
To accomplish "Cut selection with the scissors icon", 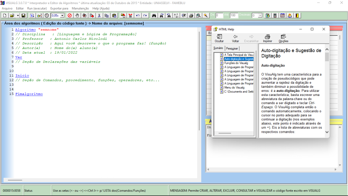I will pos(99,15).
